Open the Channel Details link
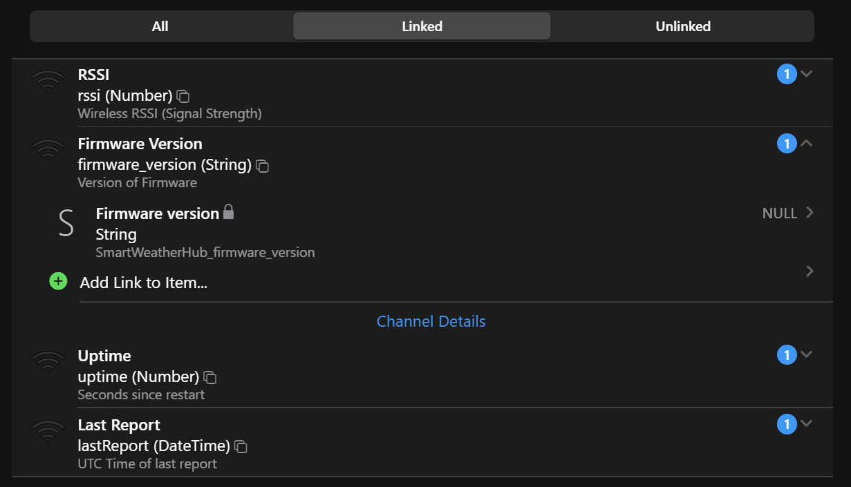This screenshot has height=487, width=851. tap(431, 321)
